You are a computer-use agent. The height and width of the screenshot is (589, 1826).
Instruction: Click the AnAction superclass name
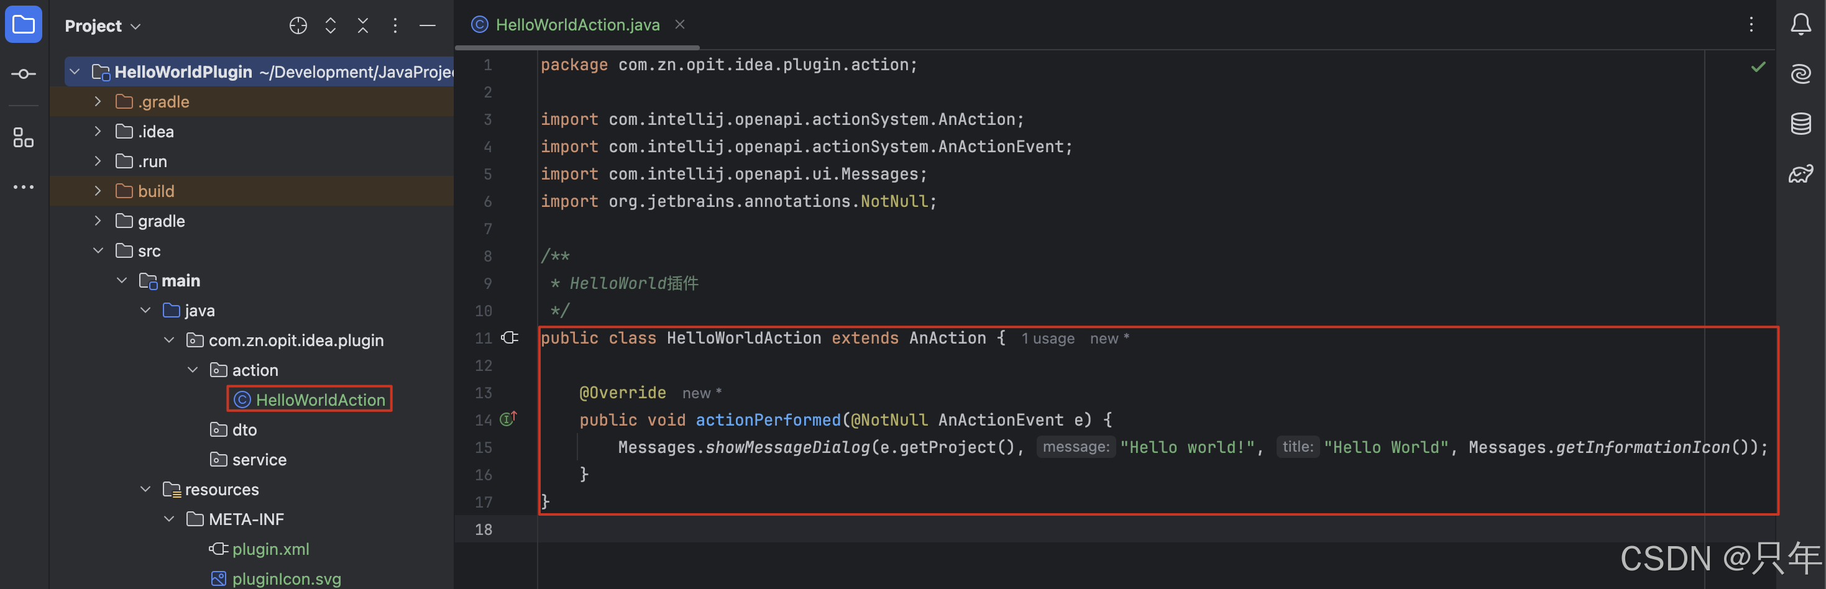point(948,338)
